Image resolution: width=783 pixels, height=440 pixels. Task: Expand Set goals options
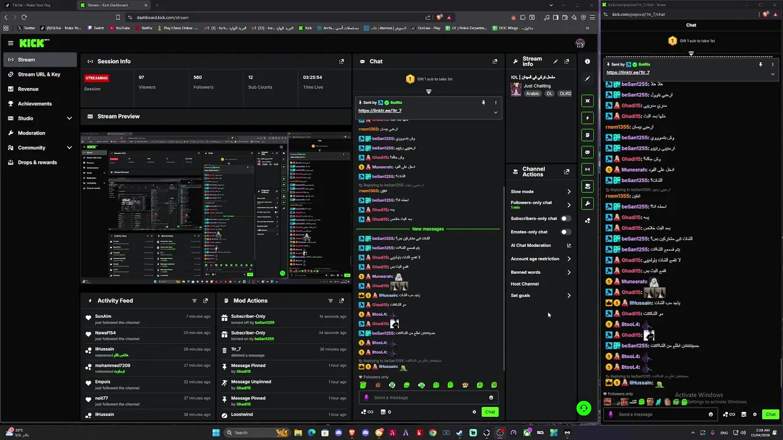coord(569,296)
